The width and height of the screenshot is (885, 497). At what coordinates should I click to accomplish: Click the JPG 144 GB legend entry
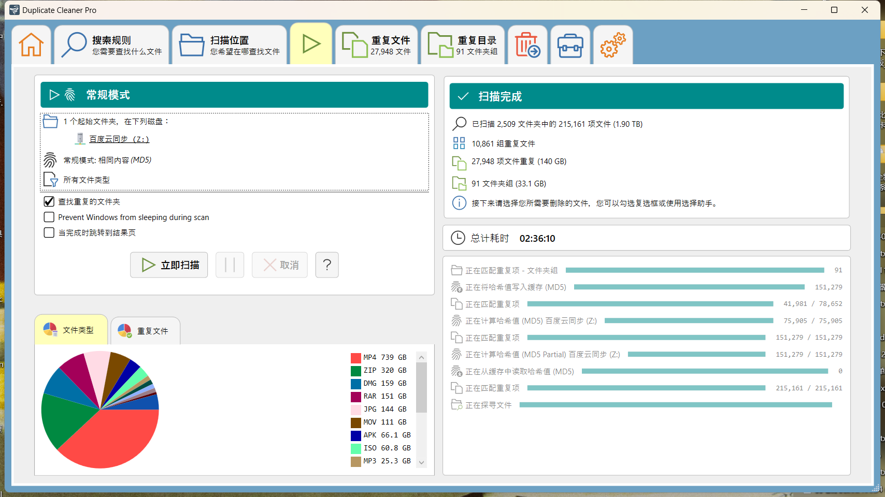(x=379, y=410)
